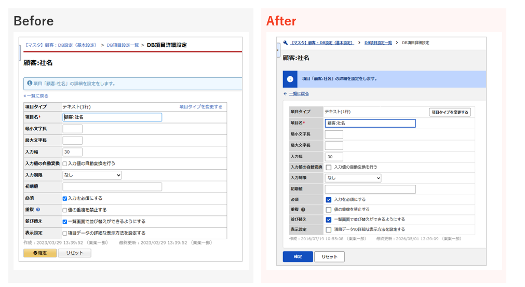Open マスタ 顧客 DB設定 breadcrumb in After panel
The width and height of the screenshot is (525, 287).
point(321,43)
